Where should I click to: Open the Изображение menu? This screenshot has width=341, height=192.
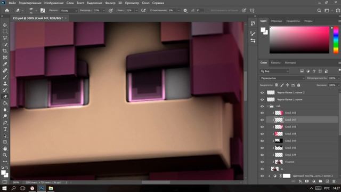click(x=54, y=3)
